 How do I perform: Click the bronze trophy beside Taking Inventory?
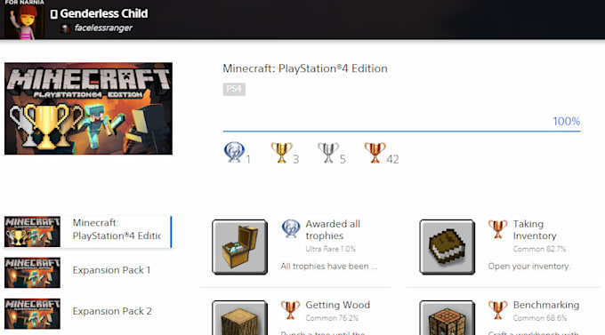point(497,229)
